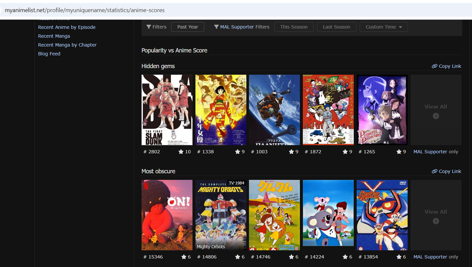This screenshot has width=472, height=267.
Task: Open the Recent Manga sidebar link
Action: 54,36
